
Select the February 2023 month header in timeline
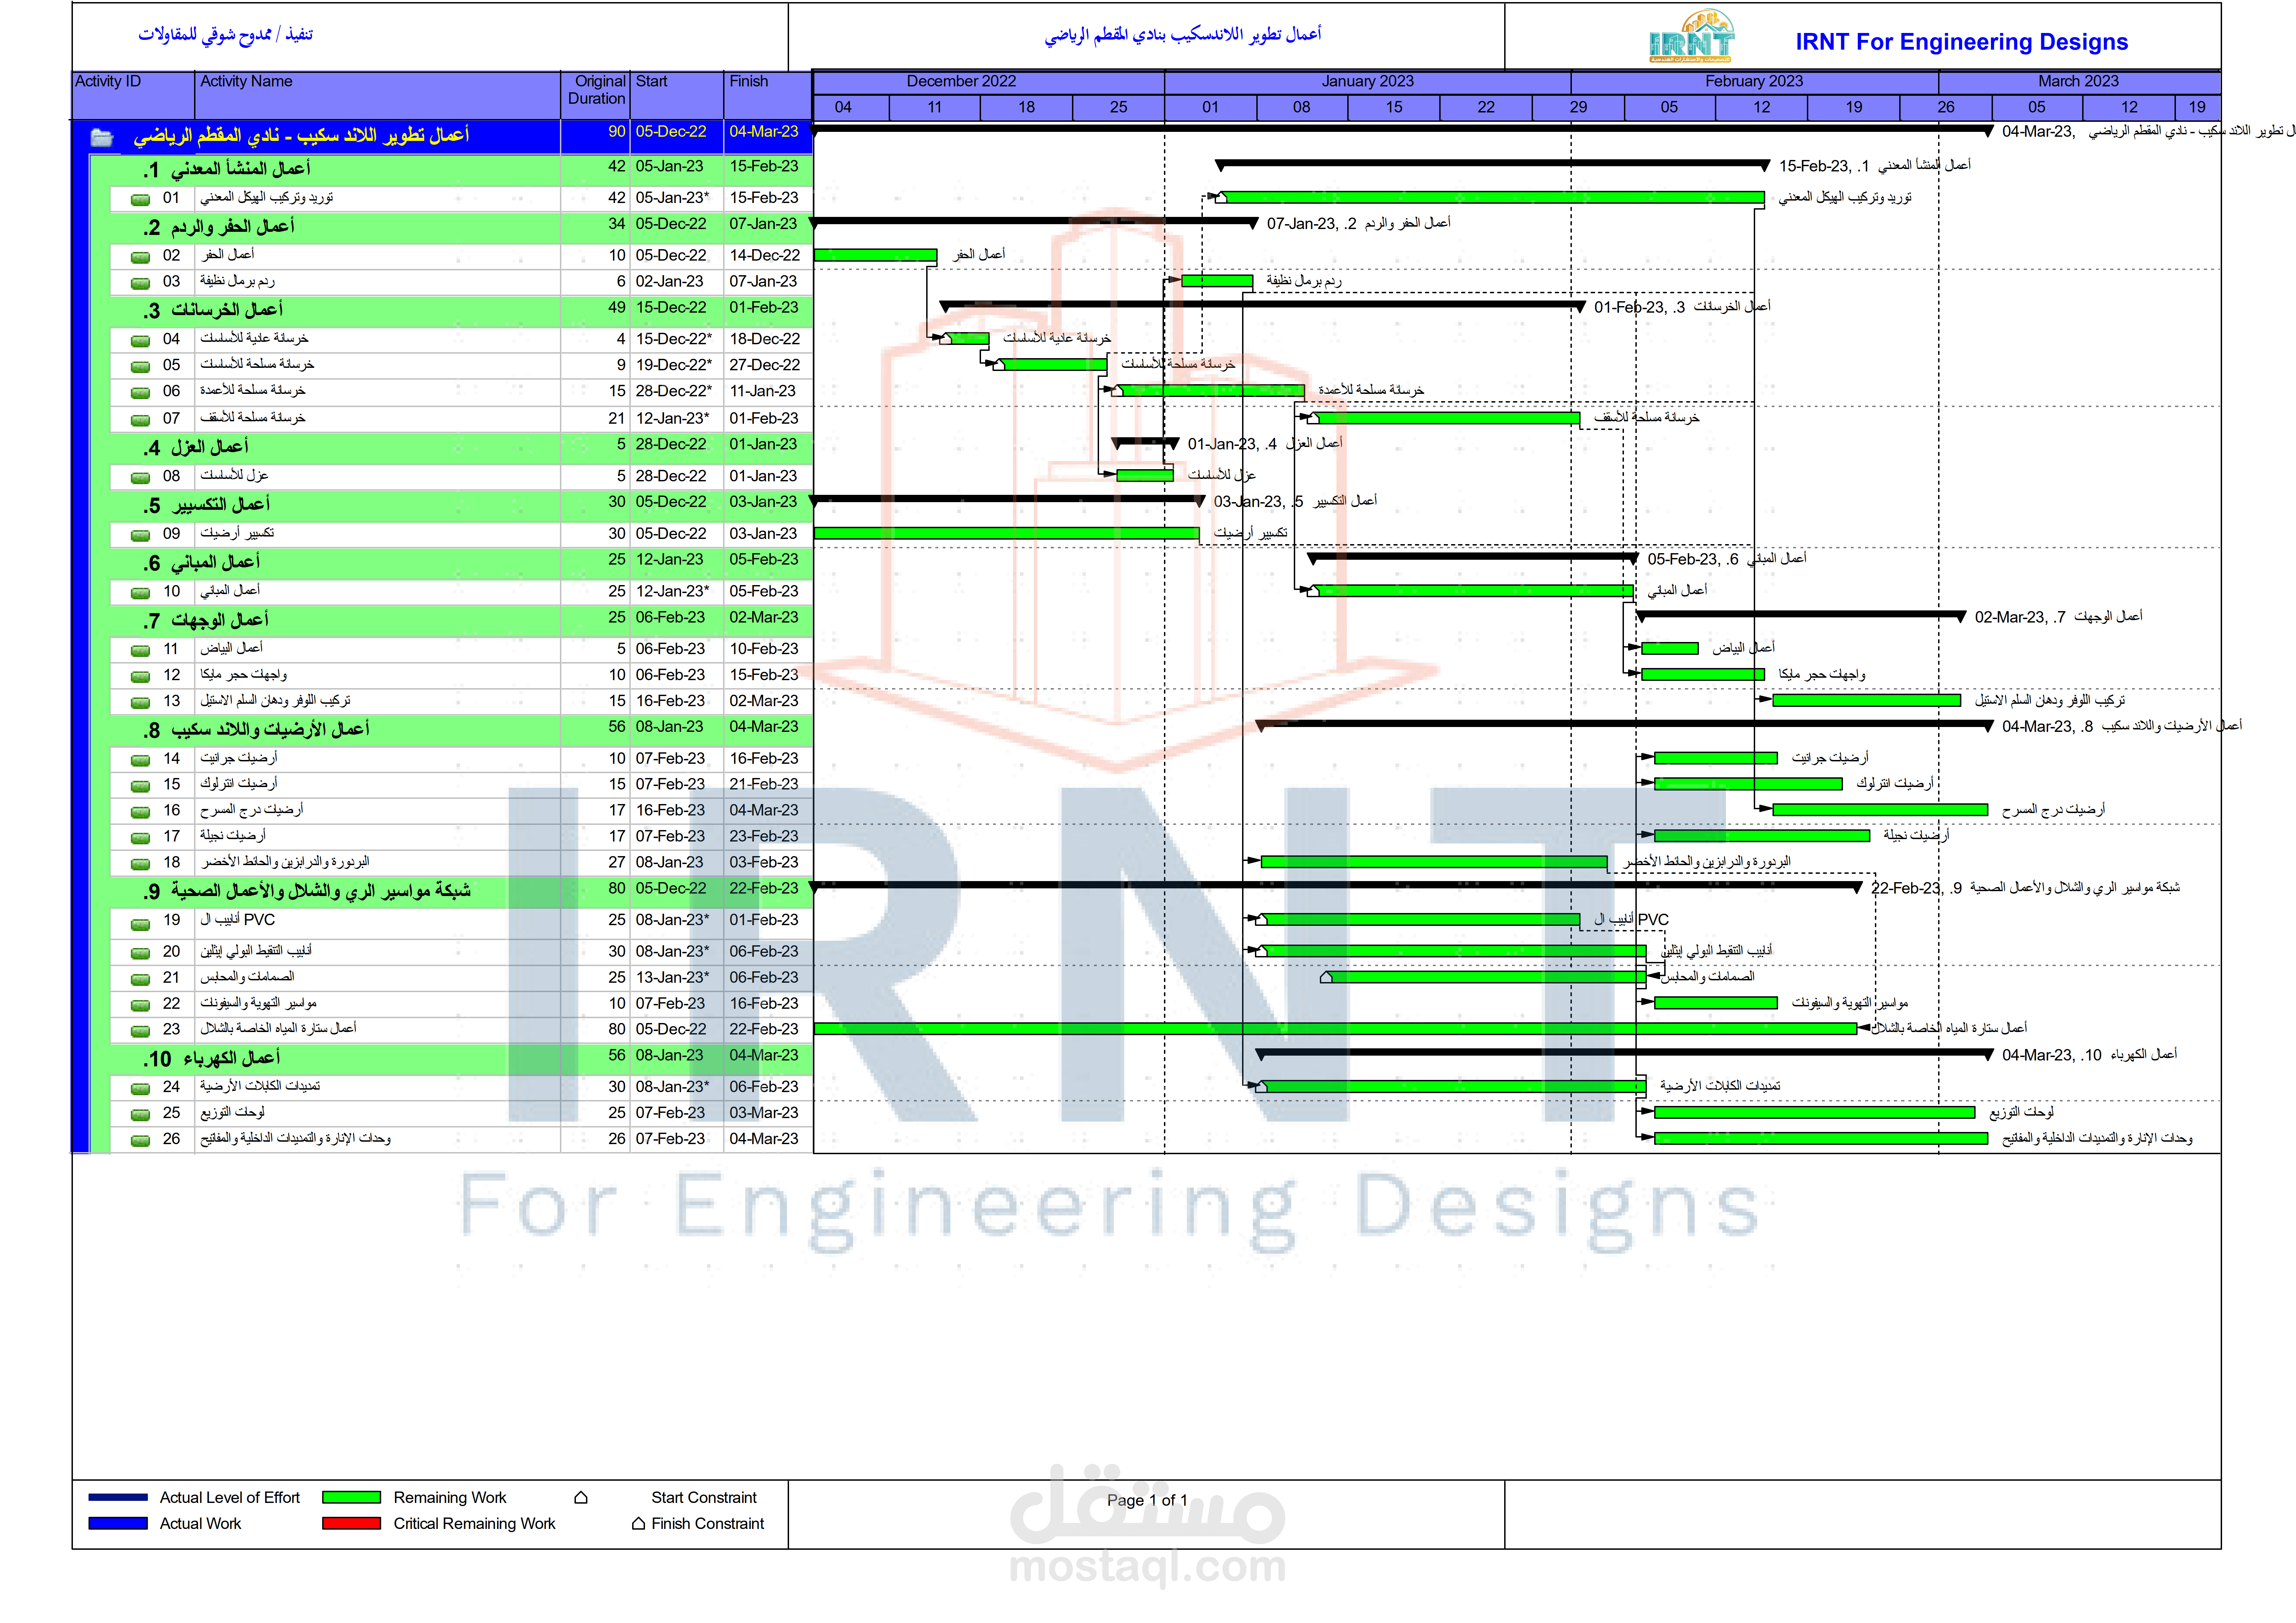click(1755, 82)
